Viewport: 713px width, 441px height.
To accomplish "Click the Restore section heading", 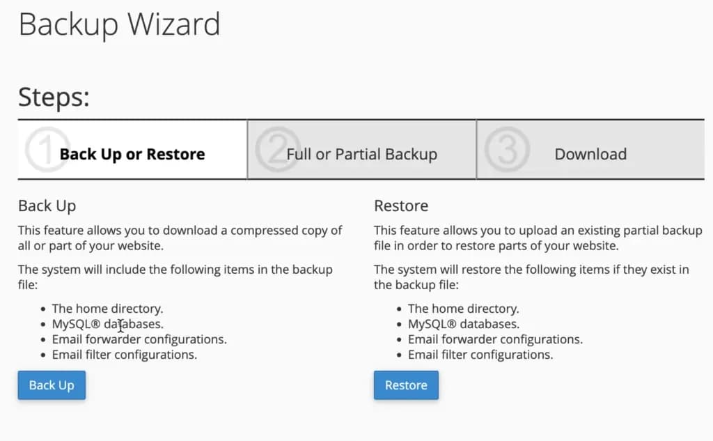I will coord(400,206).
